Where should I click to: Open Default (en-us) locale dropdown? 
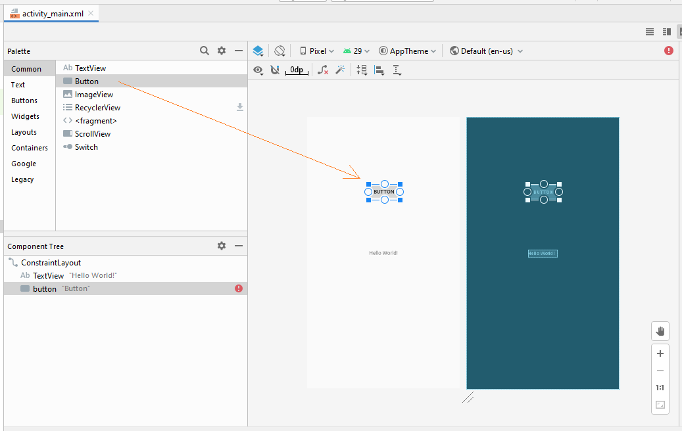(486, 51)
